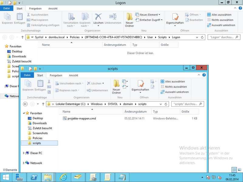The image size is (243, 182).
Task: Click Umbenennen icon in Logon window ribbon
Action: tap(113, 18)
